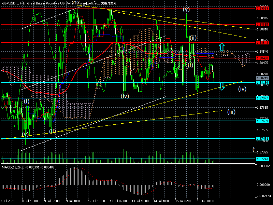Click the (i) wave label near 8 Jul
Image resolution: width=273 pixels, height=205 pixels.
pyautogui.click(x=26, y=101)
